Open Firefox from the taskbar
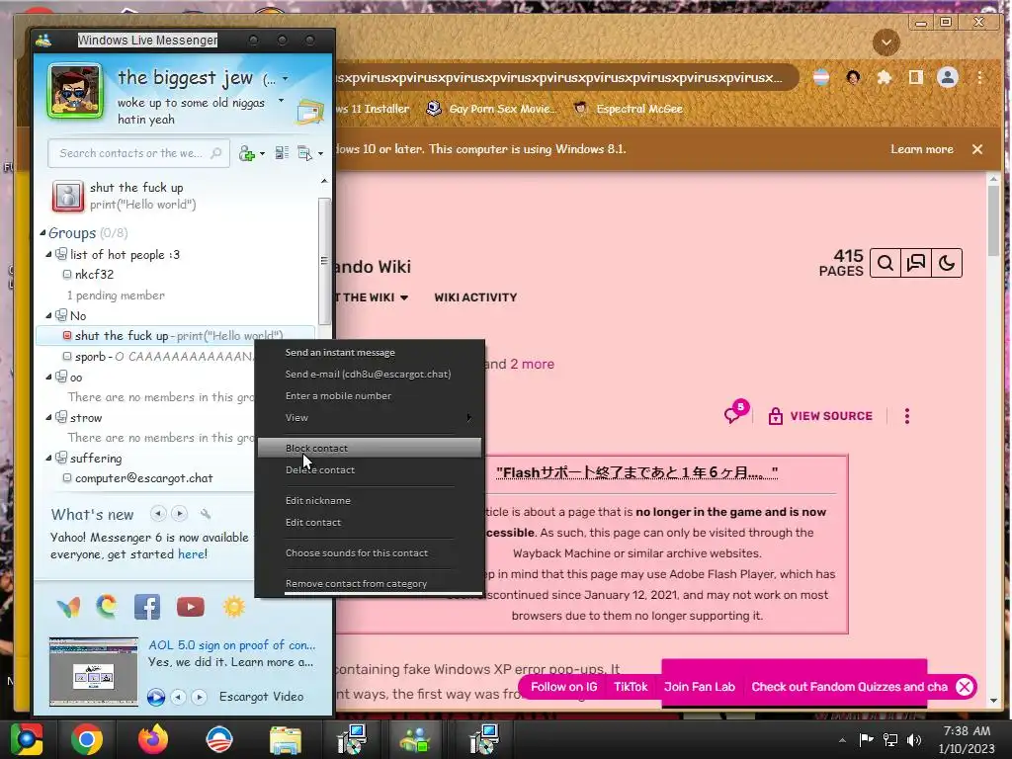 coord(153,739)
